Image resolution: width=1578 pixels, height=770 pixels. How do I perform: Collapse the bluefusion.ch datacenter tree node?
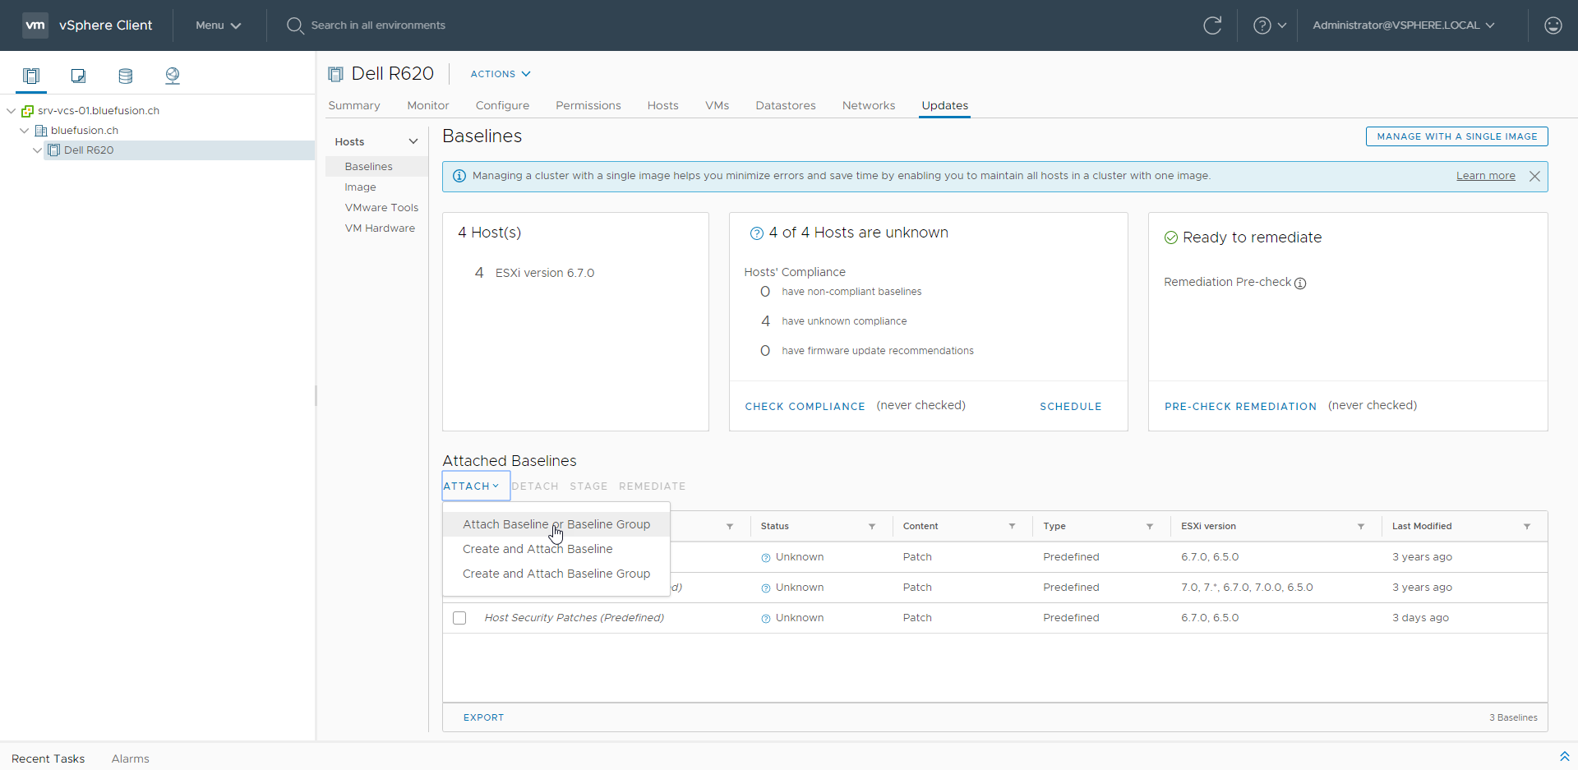(x=24, y=131)
